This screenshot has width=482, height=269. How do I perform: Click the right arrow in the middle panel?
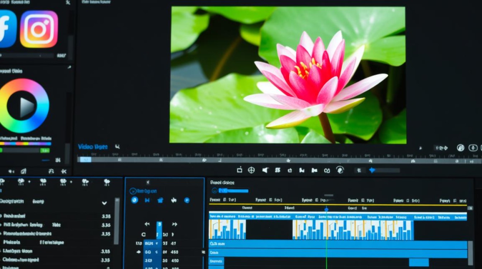175,224
